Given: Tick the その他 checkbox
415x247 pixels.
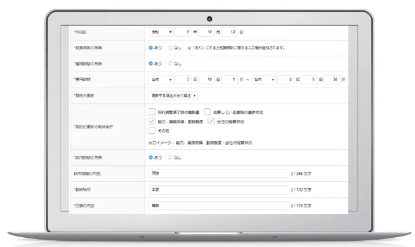Looking at the screenshot, I should [x=152, y=130].
